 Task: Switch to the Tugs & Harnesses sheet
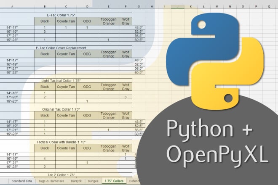point(51,181)
